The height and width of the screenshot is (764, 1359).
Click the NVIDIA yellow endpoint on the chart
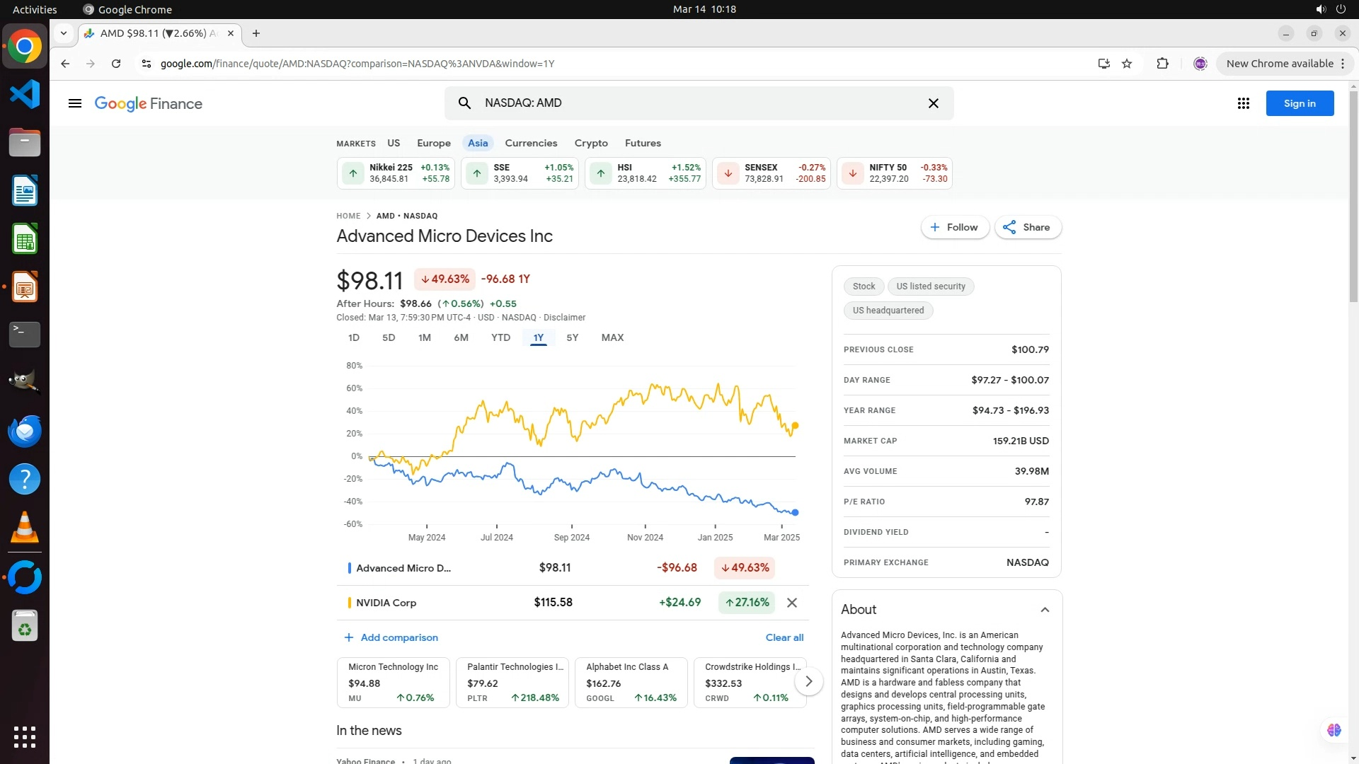(795, 426)
